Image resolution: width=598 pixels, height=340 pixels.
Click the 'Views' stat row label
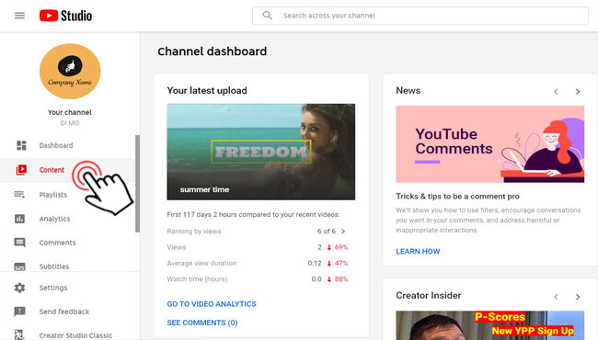click(177, 247)
